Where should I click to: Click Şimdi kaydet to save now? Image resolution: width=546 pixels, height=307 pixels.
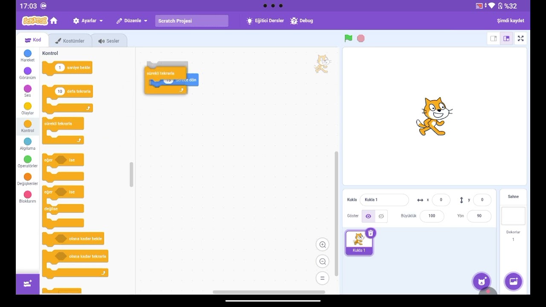tap(511, 20)
